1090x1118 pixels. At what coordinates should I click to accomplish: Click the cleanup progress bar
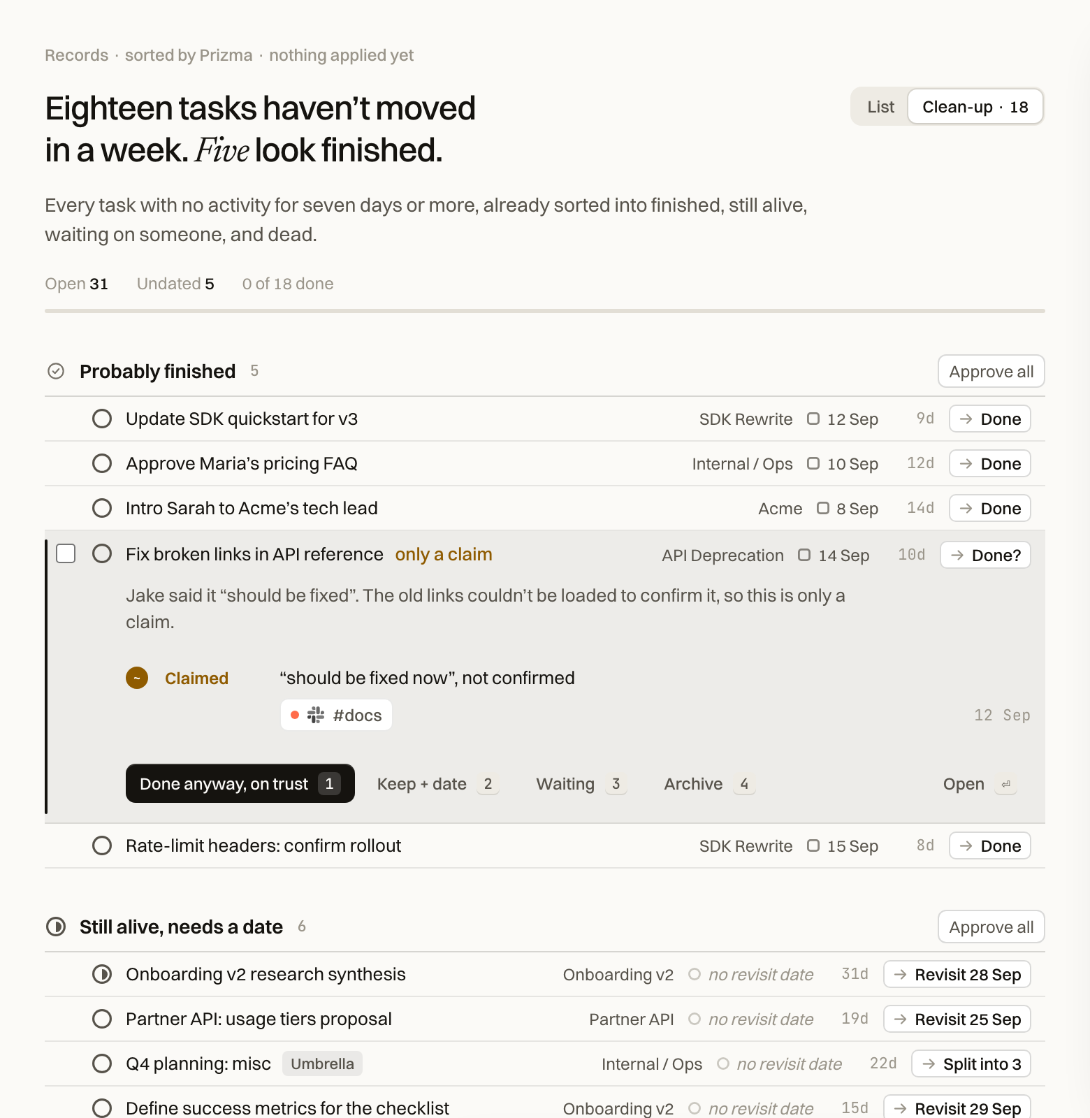tap(545, 310)
